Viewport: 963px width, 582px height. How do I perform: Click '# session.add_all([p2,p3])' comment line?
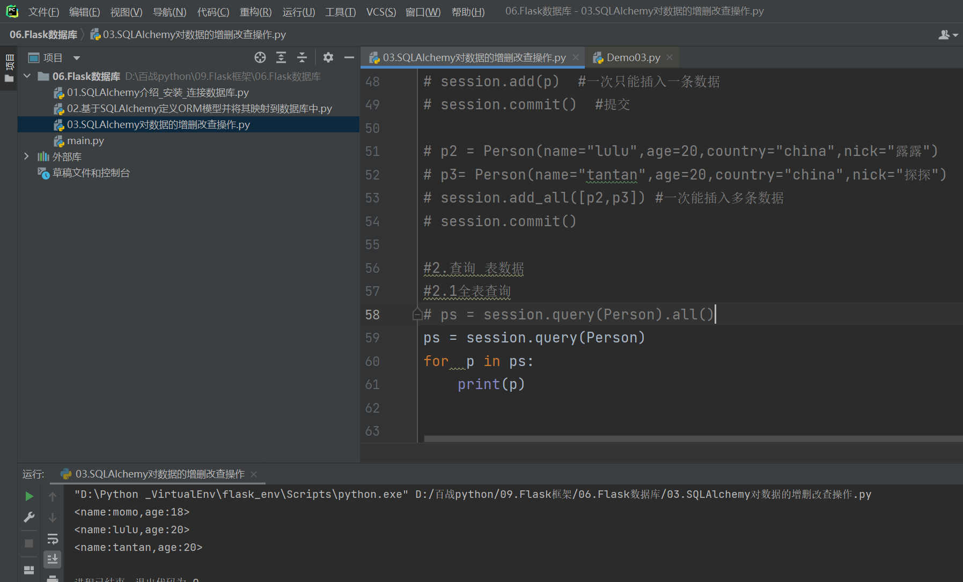[x=604, y=198]
